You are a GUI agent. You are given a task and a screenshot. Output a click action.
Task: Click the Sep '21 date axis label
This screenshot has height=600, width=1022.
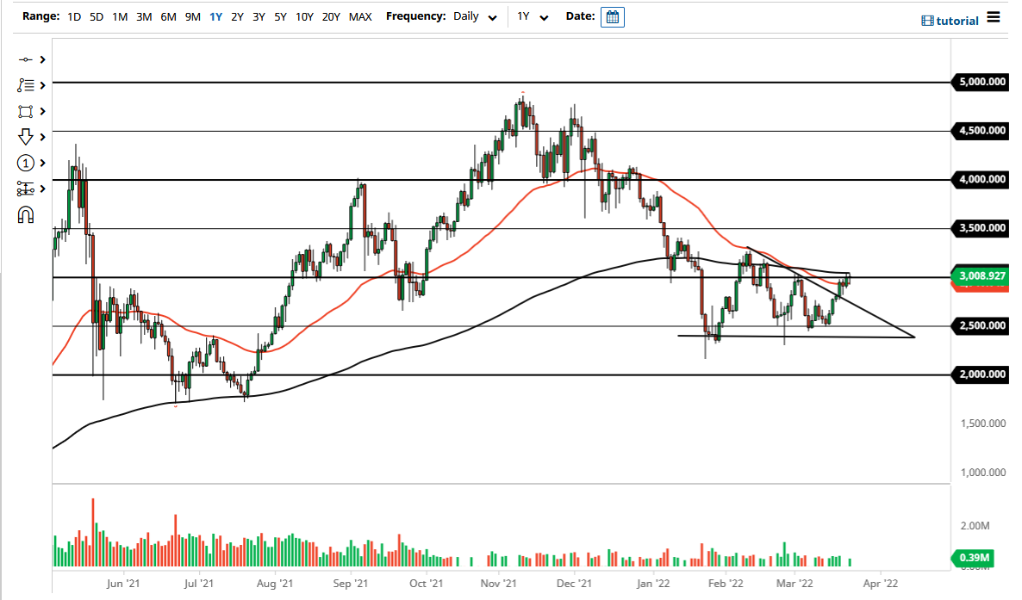click(x=351, y=584)
